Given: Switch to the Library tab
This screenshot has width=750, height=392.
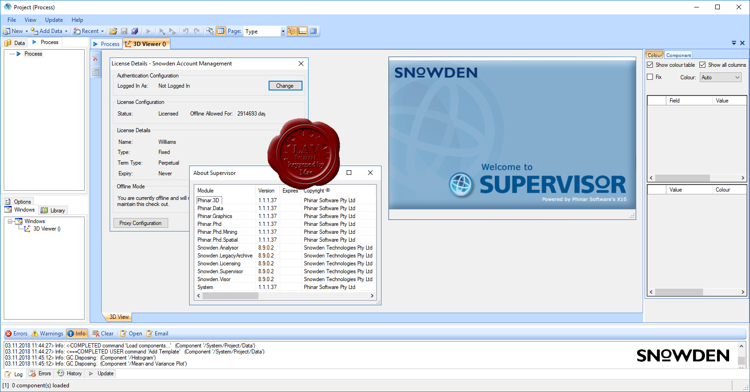Looking at the screenshot, I should coord(53,211).
